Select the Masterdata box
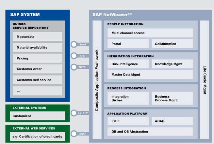The image size is (214, 144). pos(38,37)
